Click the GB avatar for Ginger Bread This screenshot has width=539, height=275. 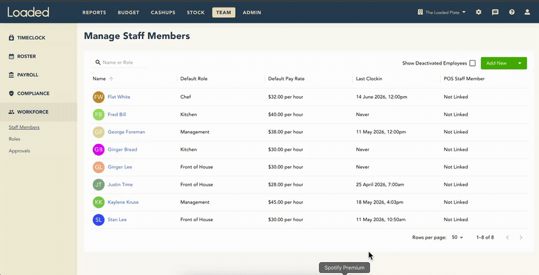tap(98, 149)
